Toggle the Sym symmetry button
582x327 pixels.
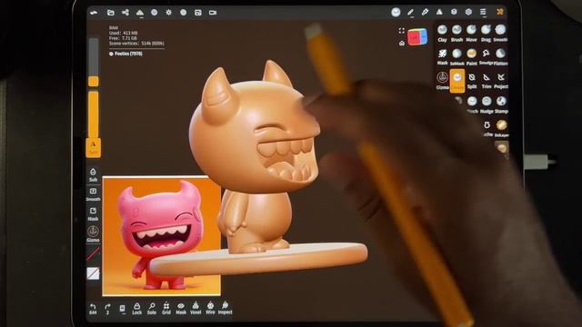click(93, 148)
